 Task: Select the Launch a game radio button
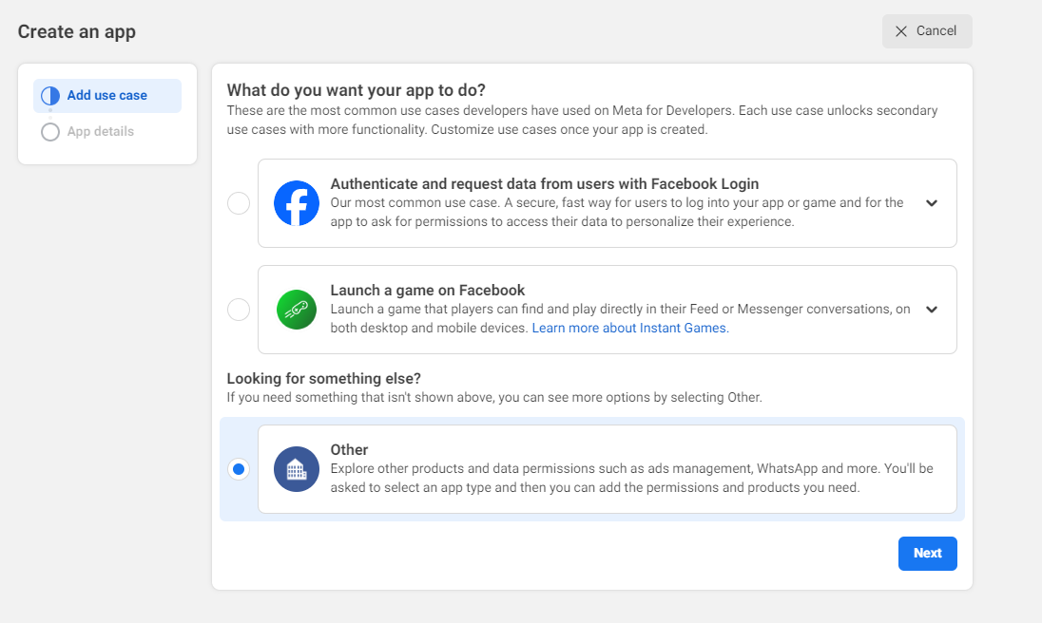(239, 310)
